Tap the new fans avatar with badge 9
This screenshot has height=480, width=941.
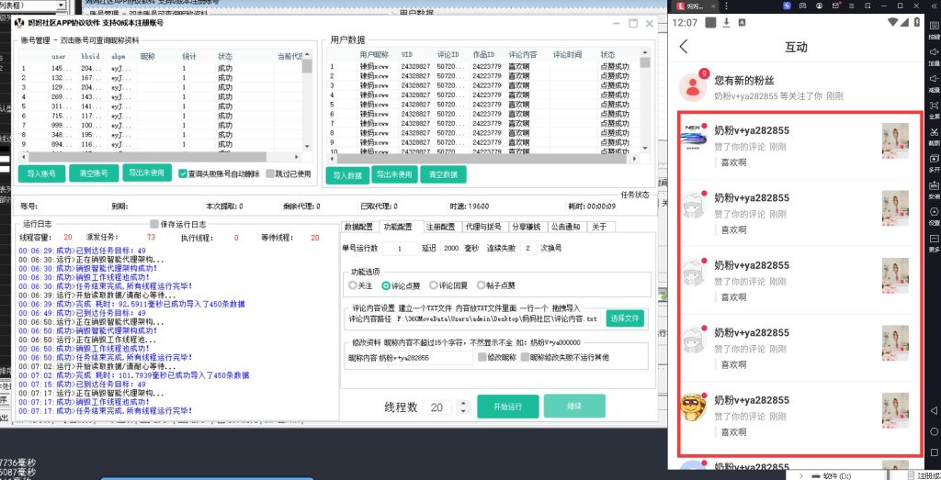click(x=691, y=87)
